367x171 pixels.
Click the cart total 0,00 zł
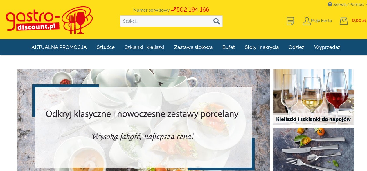[359, 21]
